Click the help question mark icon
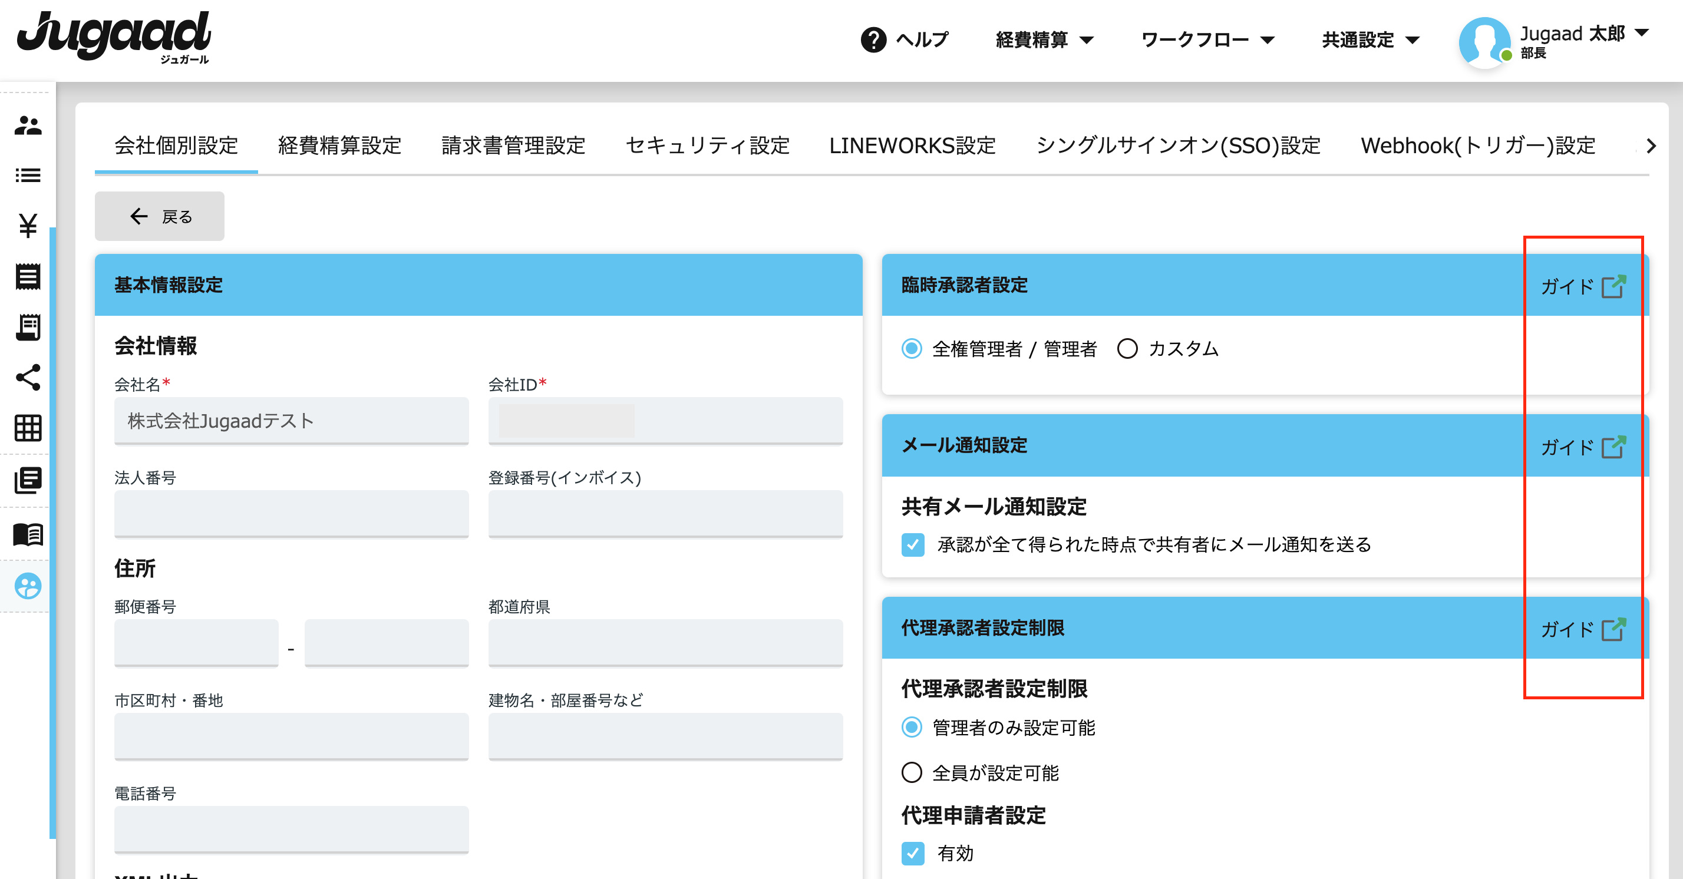 [873, 40]
